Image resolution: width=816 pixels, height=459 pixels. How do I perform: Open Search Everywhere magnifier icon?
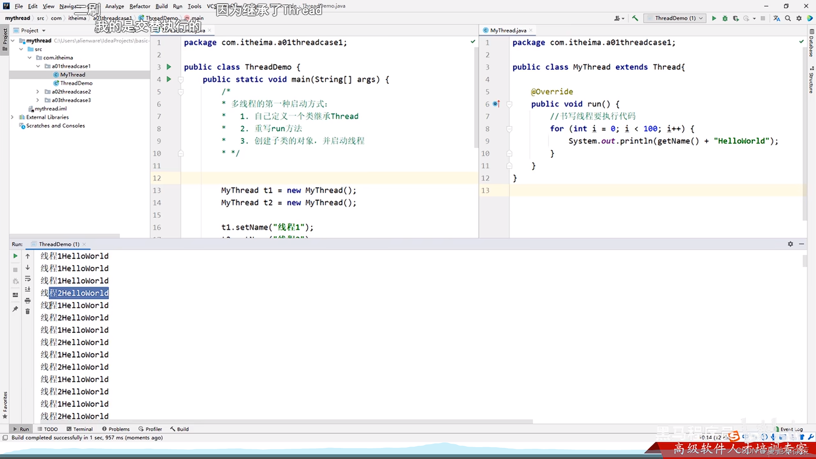point(788,18)
